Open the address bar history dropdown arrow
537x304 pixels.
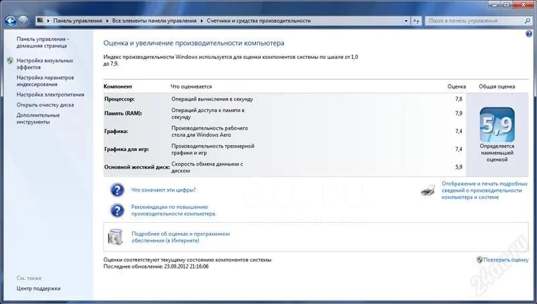[x=406, y=21]
